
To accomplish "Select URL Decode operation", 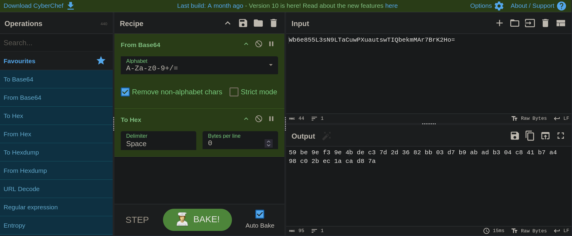I will (56, 189).
